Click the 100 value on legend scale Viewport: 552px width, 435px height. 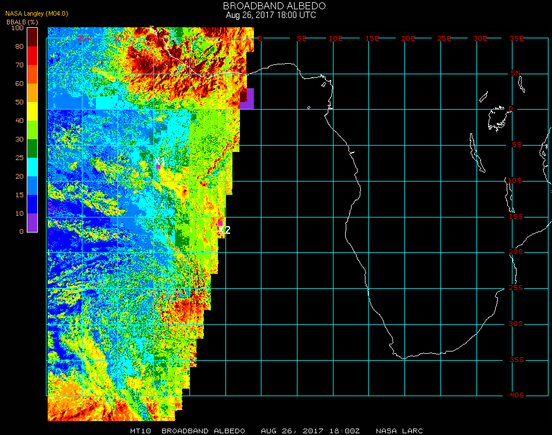click(x=17, y=28)
